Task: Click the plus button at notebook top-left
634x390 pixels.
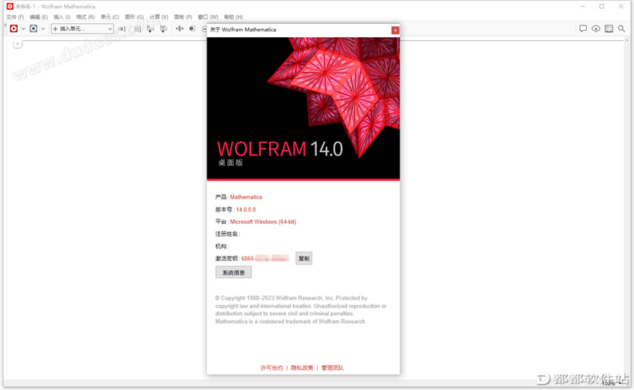Action: coord(17,43)
